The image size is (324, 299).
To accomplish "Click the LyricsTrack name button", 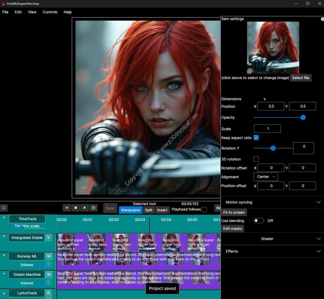I will [x=27, y=293].
